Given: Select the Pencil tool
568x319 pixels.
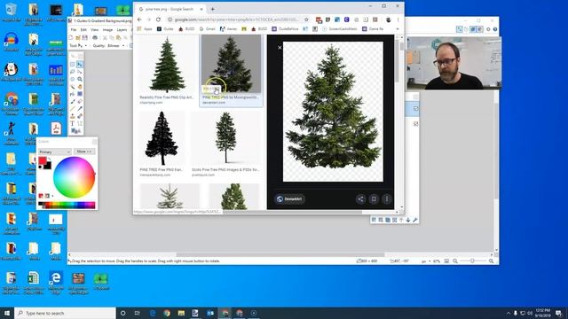Looking at the screenshot, I should coord(73,108).
